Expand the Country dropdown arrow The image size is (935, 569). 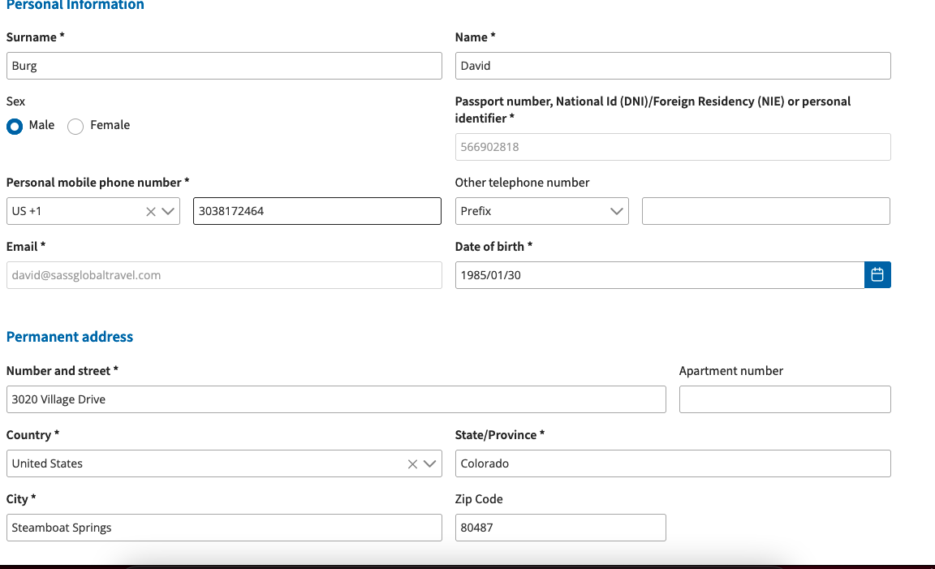click(429, 464)
